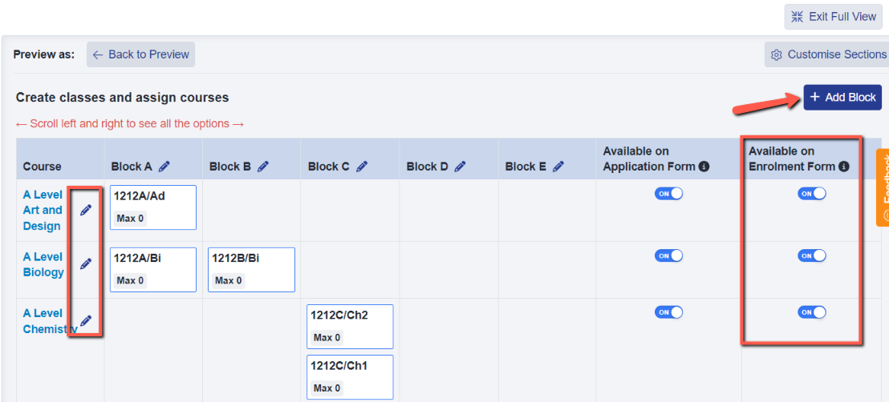Edit A Level Chemistry with pencil icon
The image size is (889, 402).
click(86, 320)
